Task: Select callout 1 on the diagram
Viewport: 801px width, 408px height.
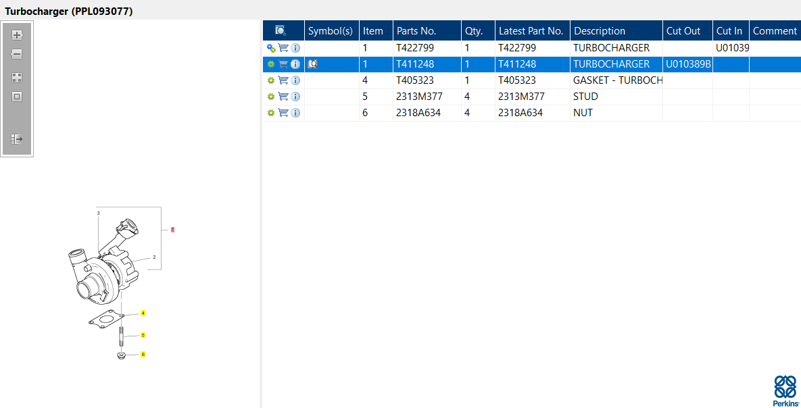Action: point(172,230)
